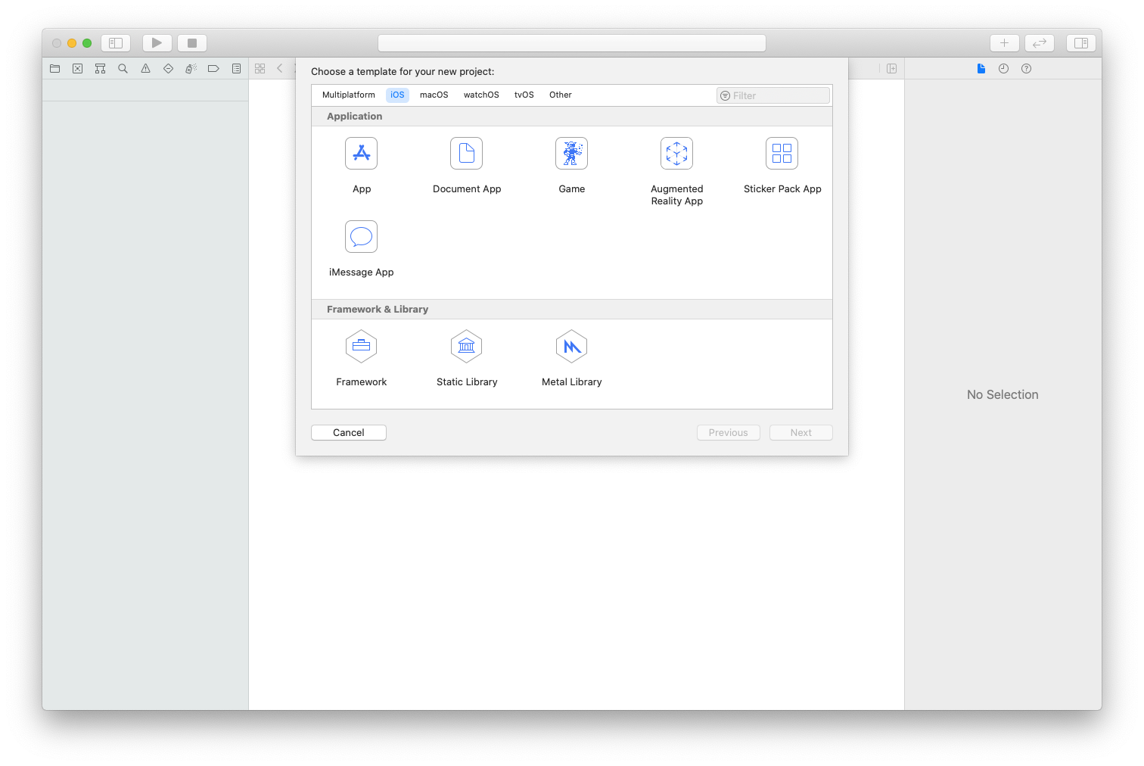Screen dimensions: 1144x766
Task: Select the Document App template
Action: point(467,167)
